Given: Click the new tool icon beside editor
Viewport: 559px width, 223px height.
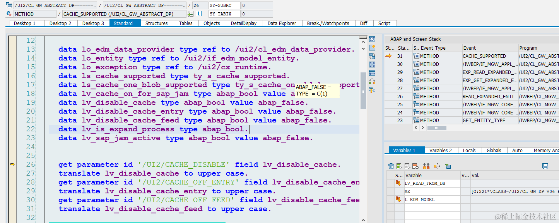Looking at the screenshot, I should [x=372, y=48].
